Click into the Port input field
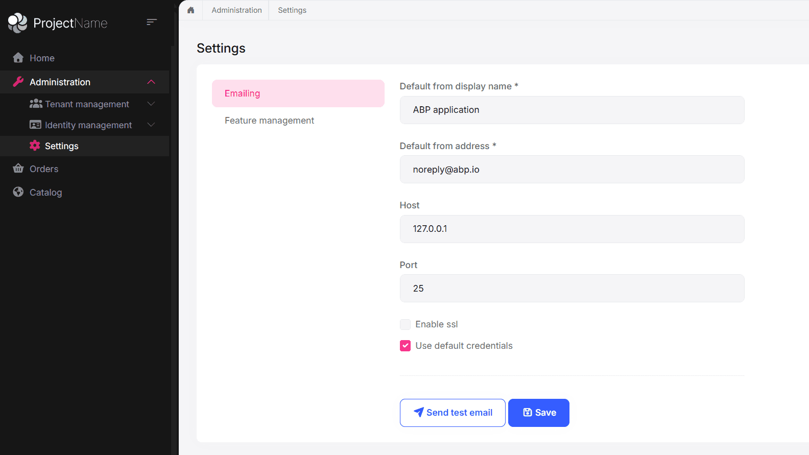The height and width of the screenshot is (455, 809). point(572,289)
